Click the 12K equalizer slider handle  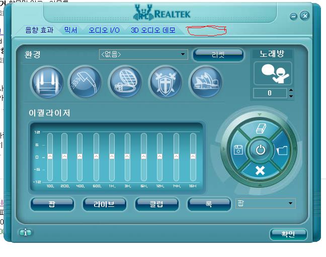point(159,156)
